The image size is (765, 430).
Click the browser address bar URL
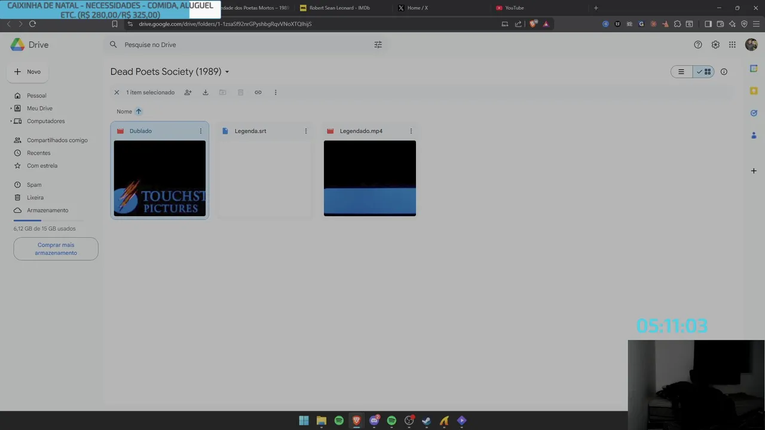click(x=225, y=24)
